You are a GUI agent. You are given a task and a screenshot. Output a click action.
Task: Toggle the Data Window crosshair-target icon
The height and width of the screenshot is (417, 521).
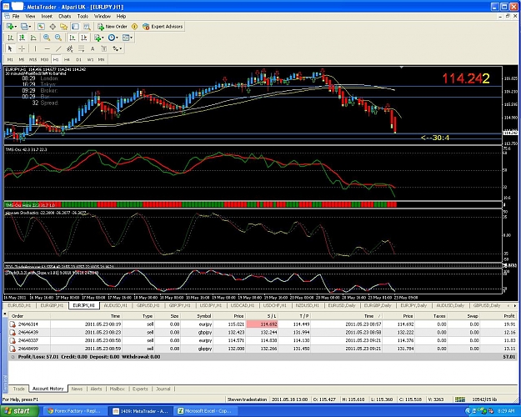click(x=53, y=26)
